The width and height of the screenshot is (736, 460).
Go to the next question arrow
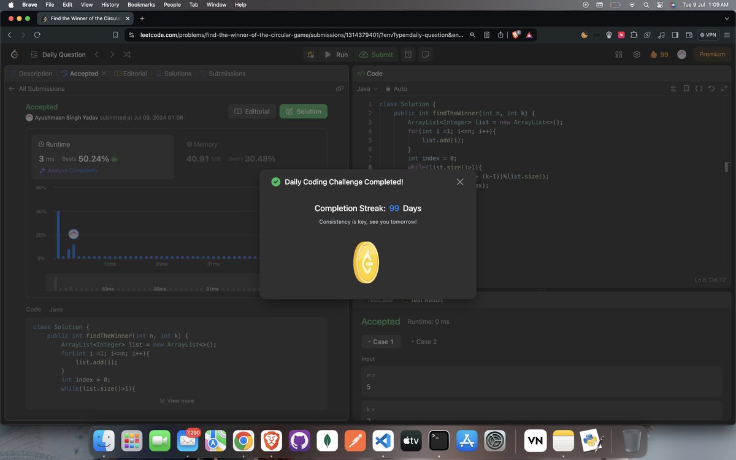(112, 55)
